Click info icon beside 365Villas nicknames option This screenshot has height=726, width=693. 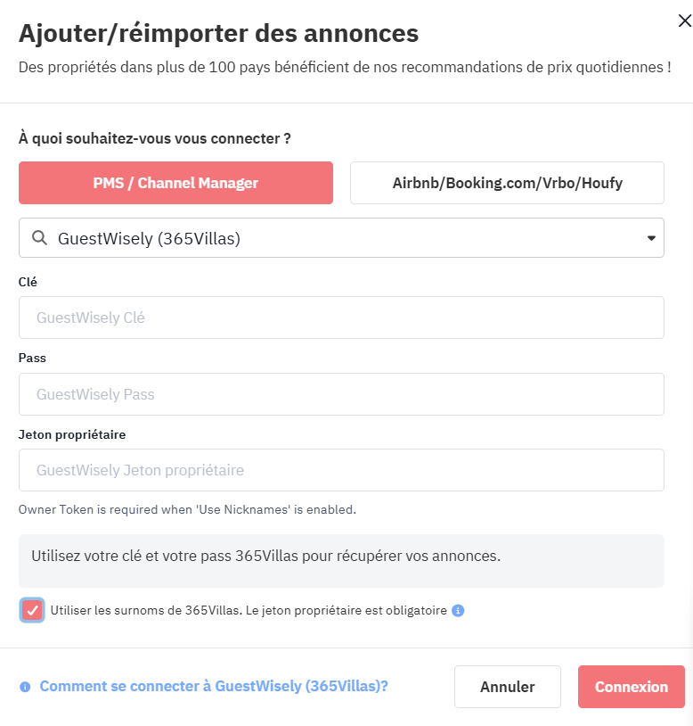[458, 611]
